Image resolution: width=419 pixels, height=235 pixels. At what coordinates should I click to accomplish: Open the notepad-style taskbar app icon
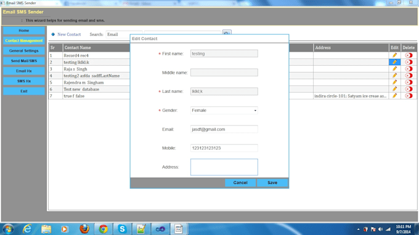pyautogui.click(x=141, y=229)
